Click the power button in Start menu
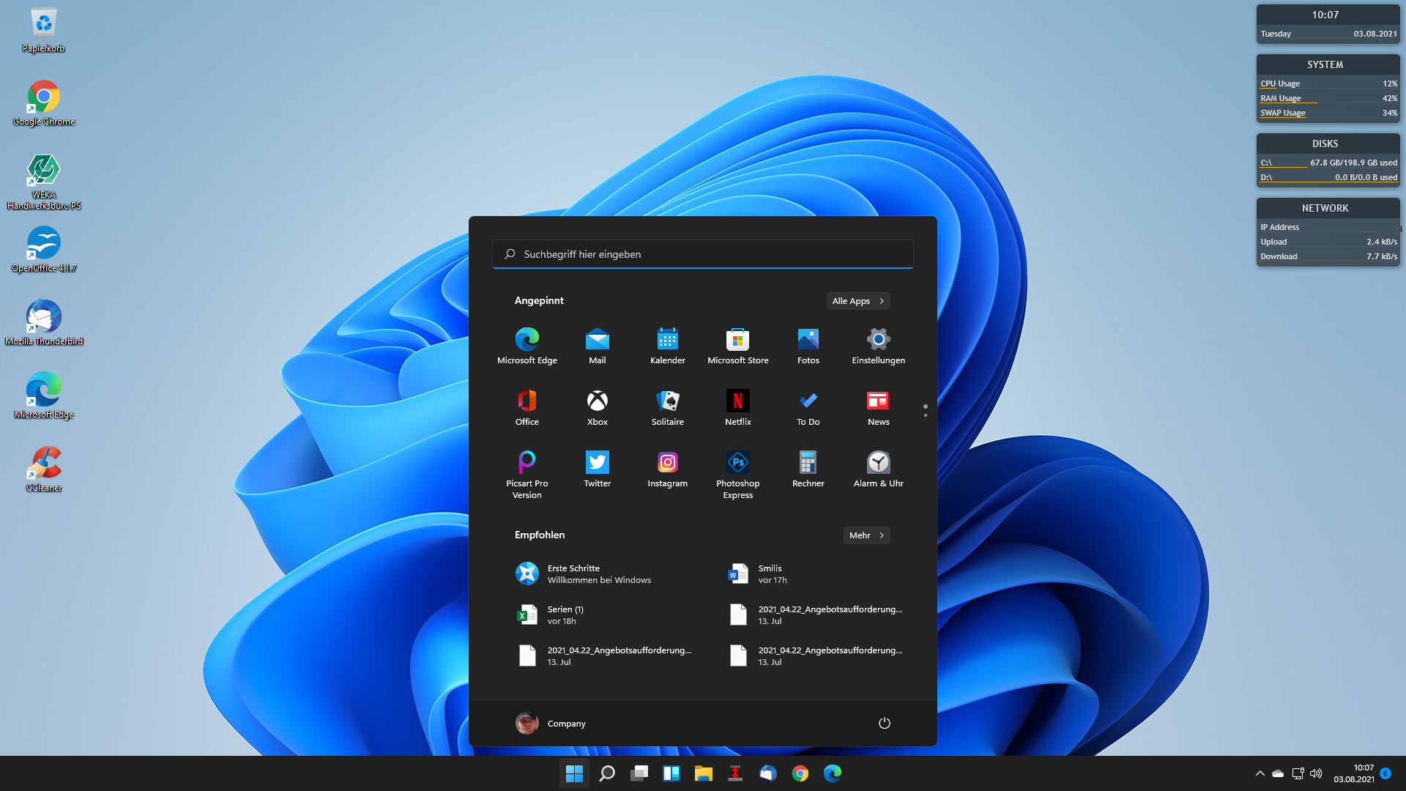1406x791 pixels. point(885,723)
